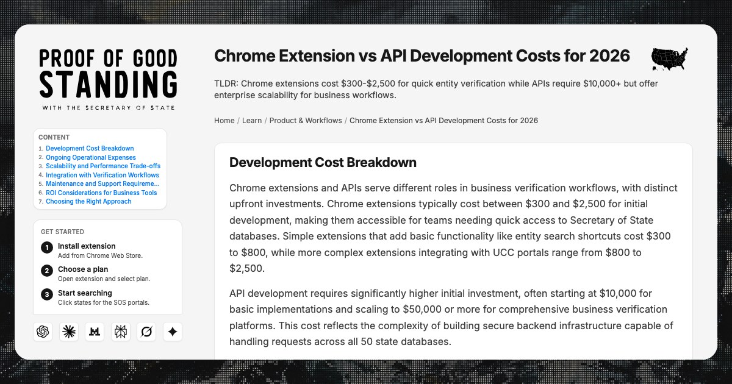The width and height of the screenshot is (732, 384).
Task: Click step 2 number badge
Action: 47,271
